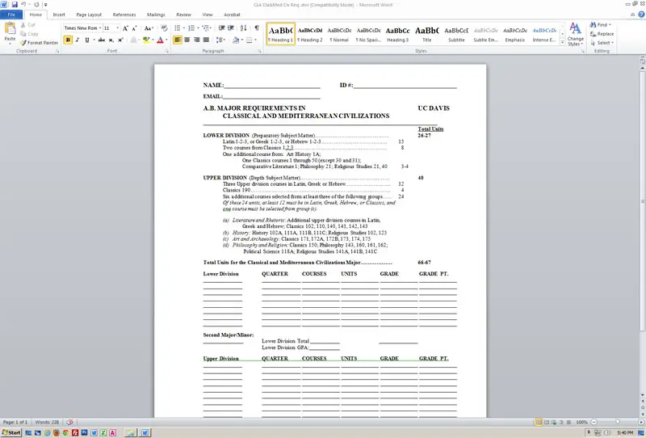Screen dimensions: 646x438
Task: Open the Shading color dropdown arrow
Action: [241, 40]
